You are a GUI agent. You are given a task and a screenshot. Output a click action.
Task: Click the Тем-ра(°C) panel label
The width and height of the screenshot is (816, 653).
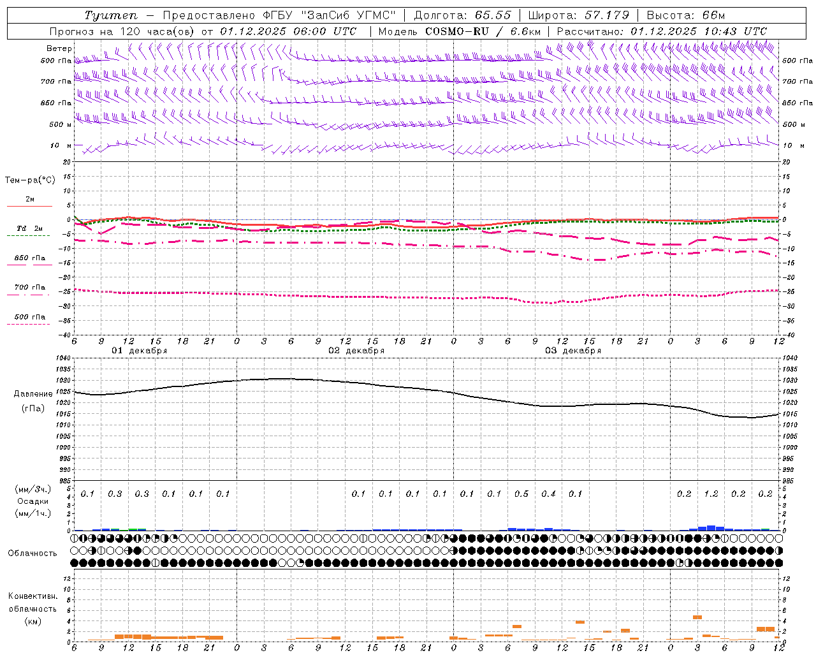pyautogui.click(x=30, y=180)
